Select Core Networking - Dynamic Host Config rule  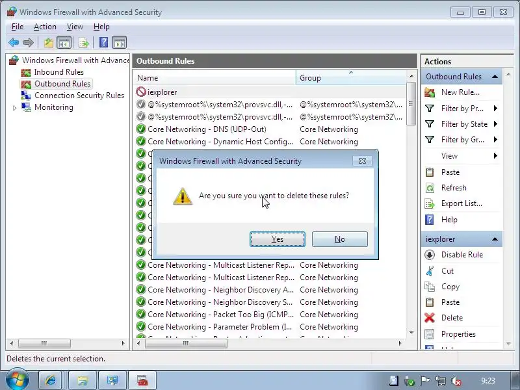pyautogui.click(x=270, y=142)
